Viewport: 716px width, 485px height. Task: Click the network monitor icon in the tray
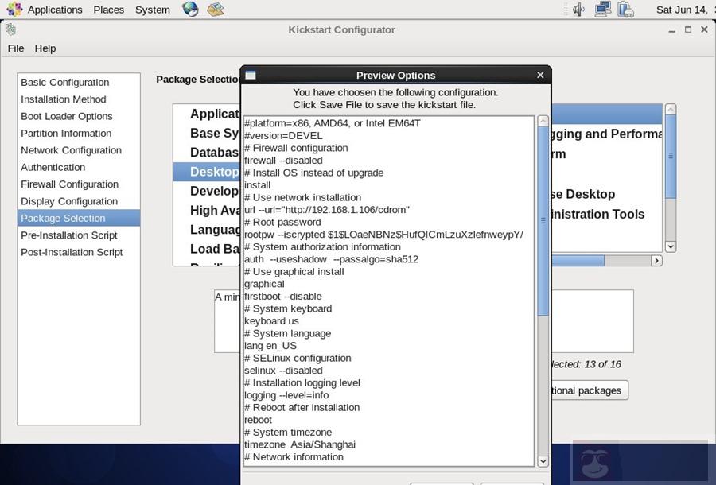coord(603,10)
